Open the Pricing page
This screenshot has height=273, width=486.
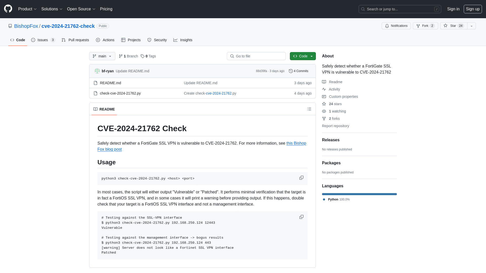click(x=106, y=9)
